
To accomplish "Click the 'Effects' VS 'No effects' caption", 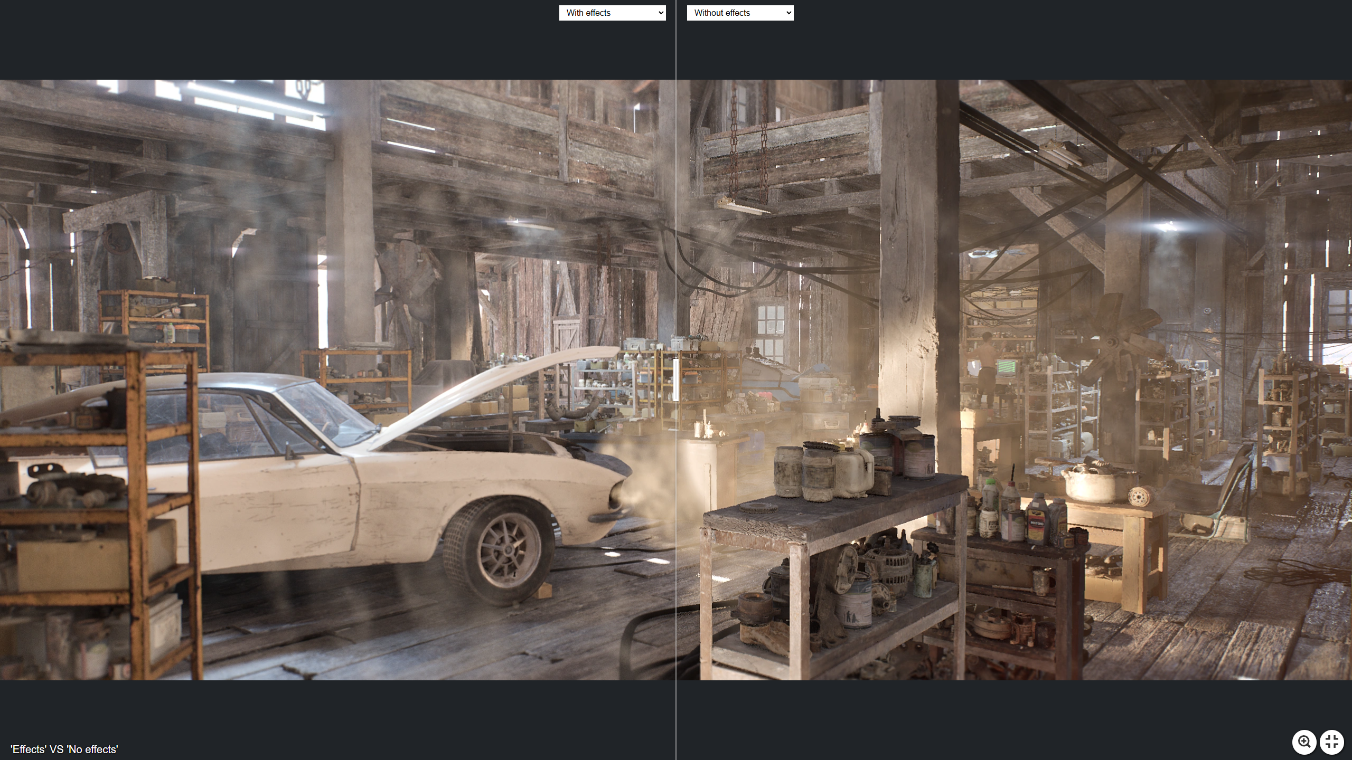I will tap(64, 749).
